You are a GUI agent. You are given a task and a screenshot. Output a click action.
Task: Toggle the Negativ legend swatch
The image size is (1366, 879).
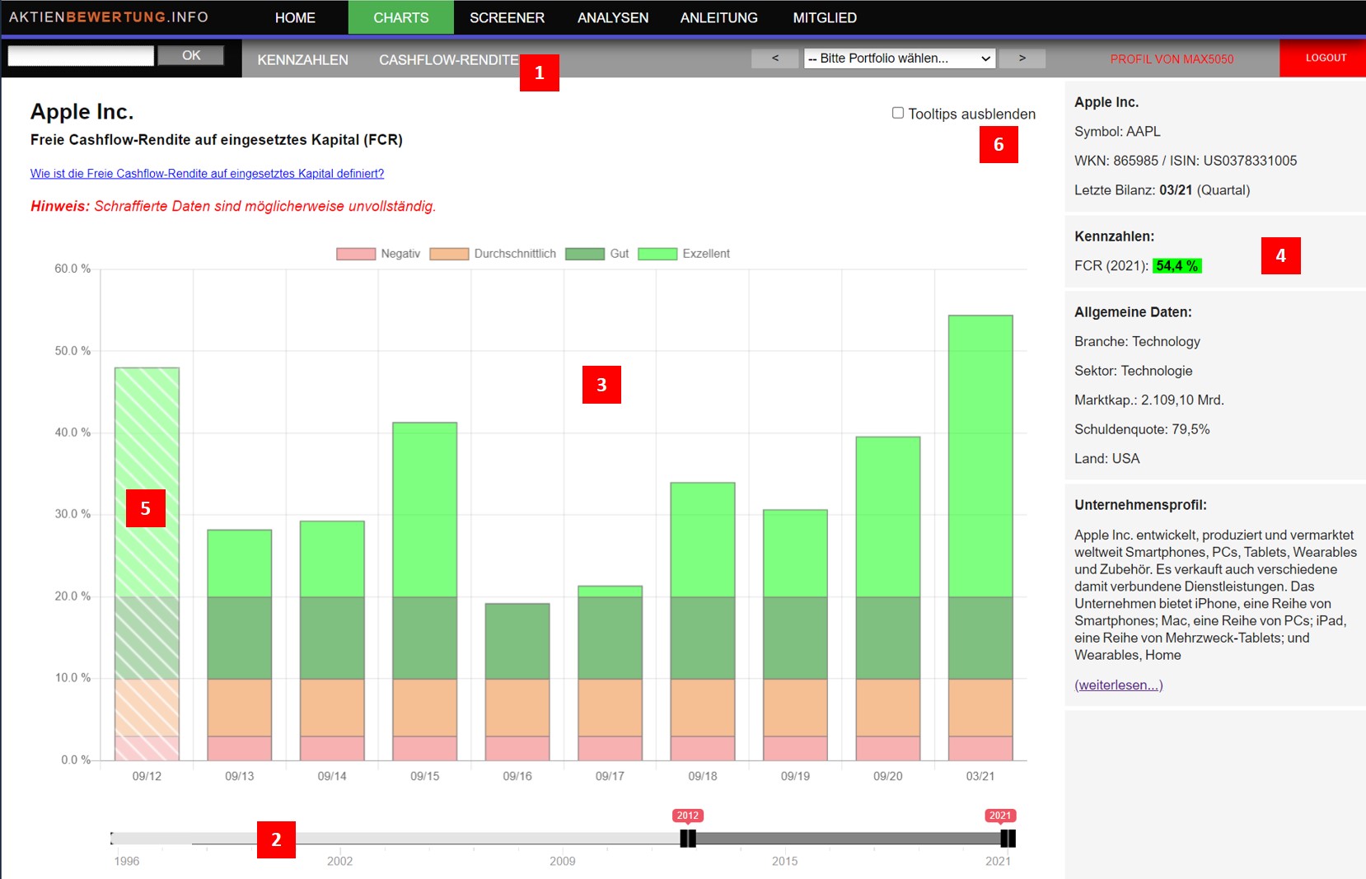tap(356, 254)
